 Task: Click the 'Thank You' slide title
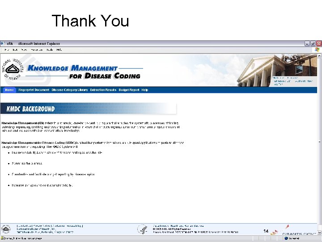[90, 21]
